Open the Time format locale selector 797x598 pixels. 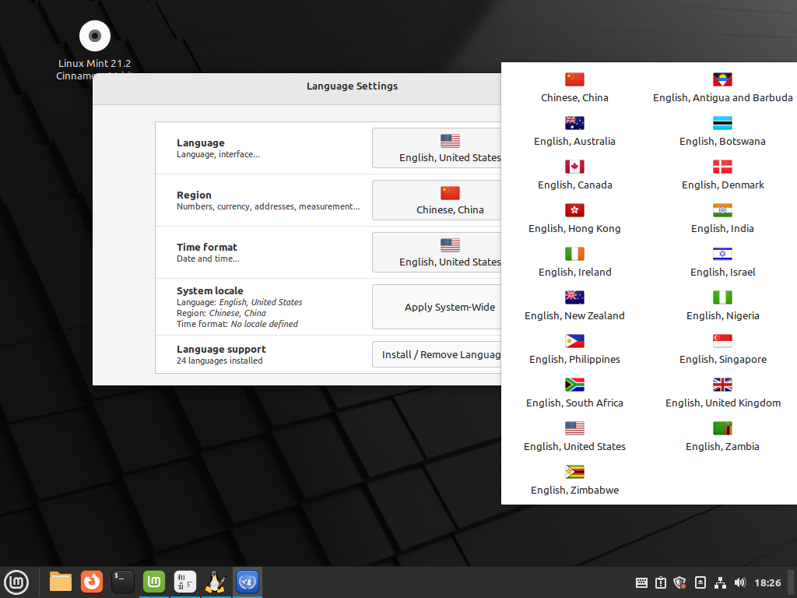[448, 252]
